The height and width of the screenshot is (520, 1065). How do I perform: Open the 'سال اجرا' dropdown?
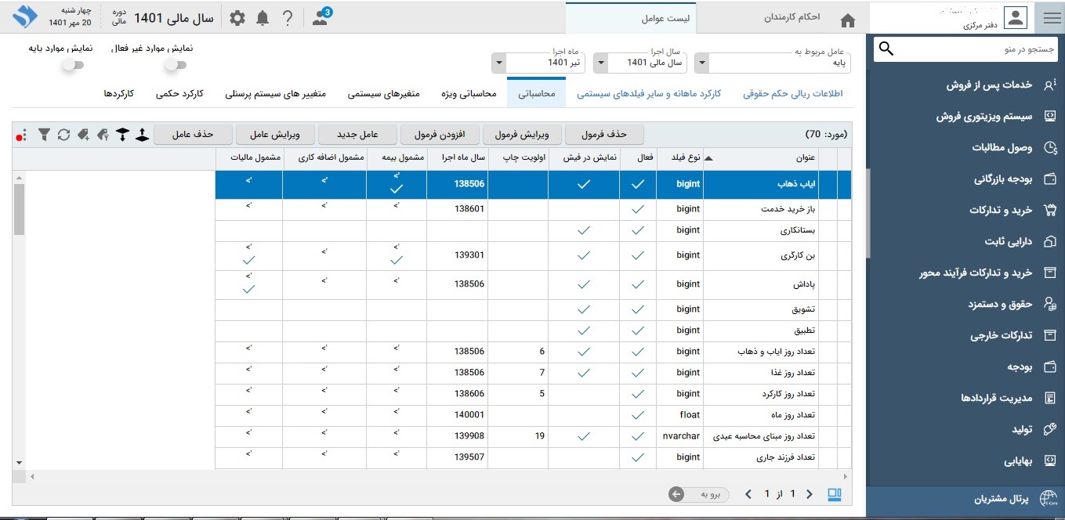(600, 62)
